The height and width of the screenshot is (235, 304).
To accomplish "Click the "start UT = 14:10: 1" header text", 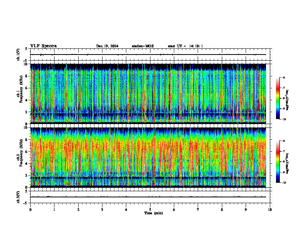I will coord(185,46).
